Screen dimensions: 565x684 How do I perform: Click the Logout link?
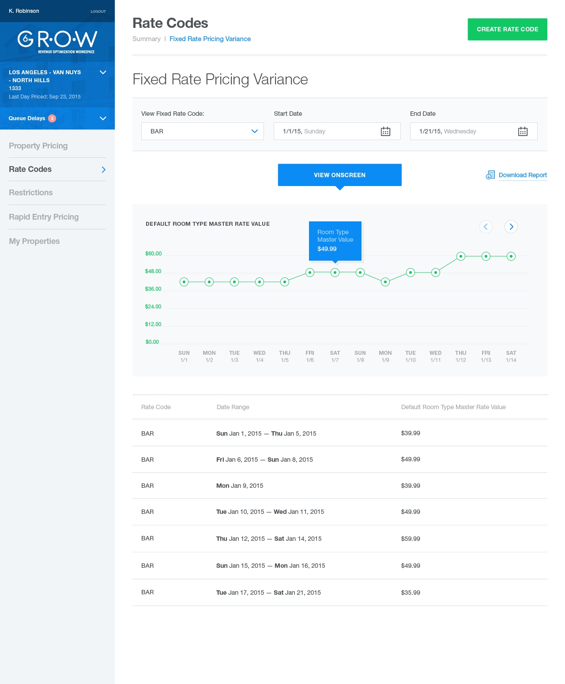point(98,11)
